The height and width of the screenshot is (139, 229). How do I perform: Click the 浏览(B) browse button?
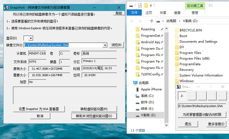(x=117, y=45)
